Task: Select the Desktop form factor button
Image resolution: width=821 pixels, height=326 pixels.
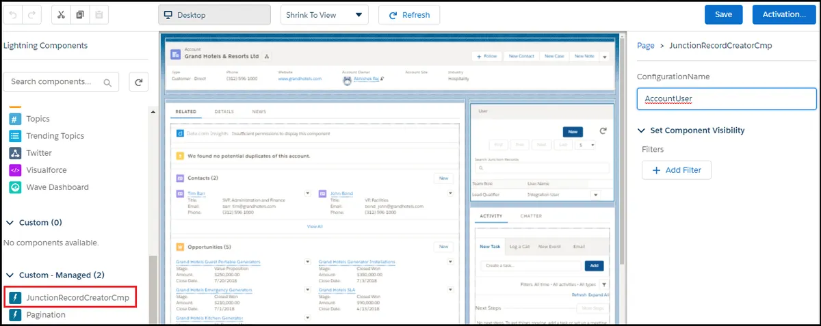Action: 214,15
